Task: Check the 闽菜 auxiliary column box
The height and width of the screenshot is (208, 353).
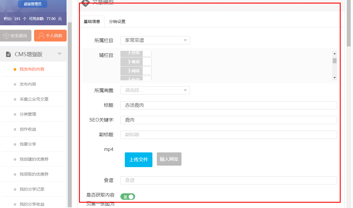Action: (x=147, y=71)
